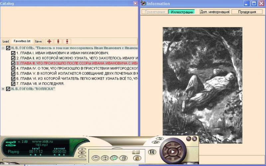Viewport: 266px width, 166px height.
Task: Click the rightmost red arrow icon in the catalog toolbar
Action: click(x=67, y=42)
